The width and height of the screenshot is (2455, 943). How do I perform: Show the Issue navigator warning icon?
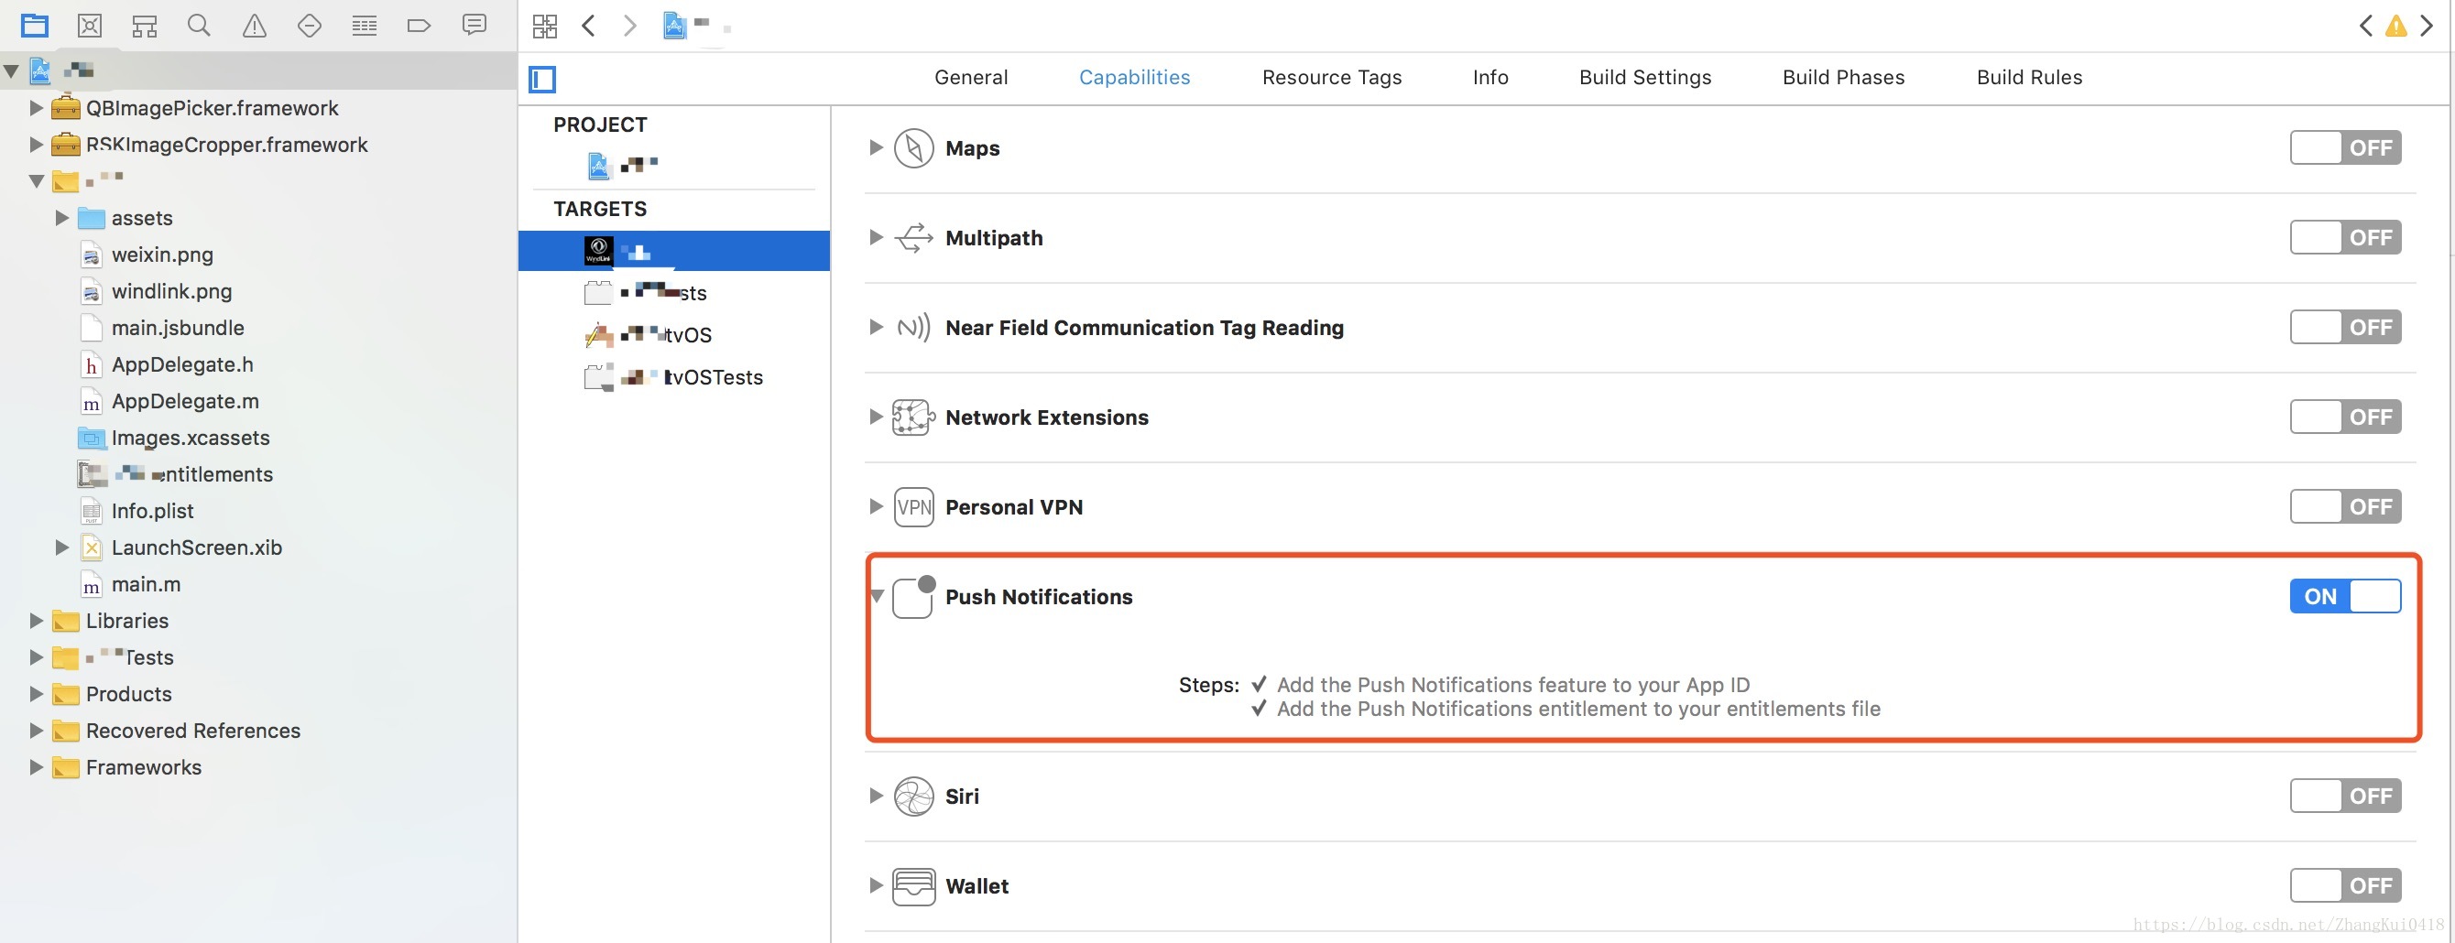tap(254, 26)
